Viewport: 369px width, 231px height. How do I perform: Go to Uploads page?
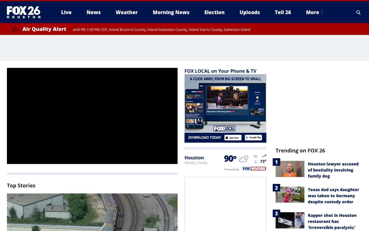click(x=250, y=12)
